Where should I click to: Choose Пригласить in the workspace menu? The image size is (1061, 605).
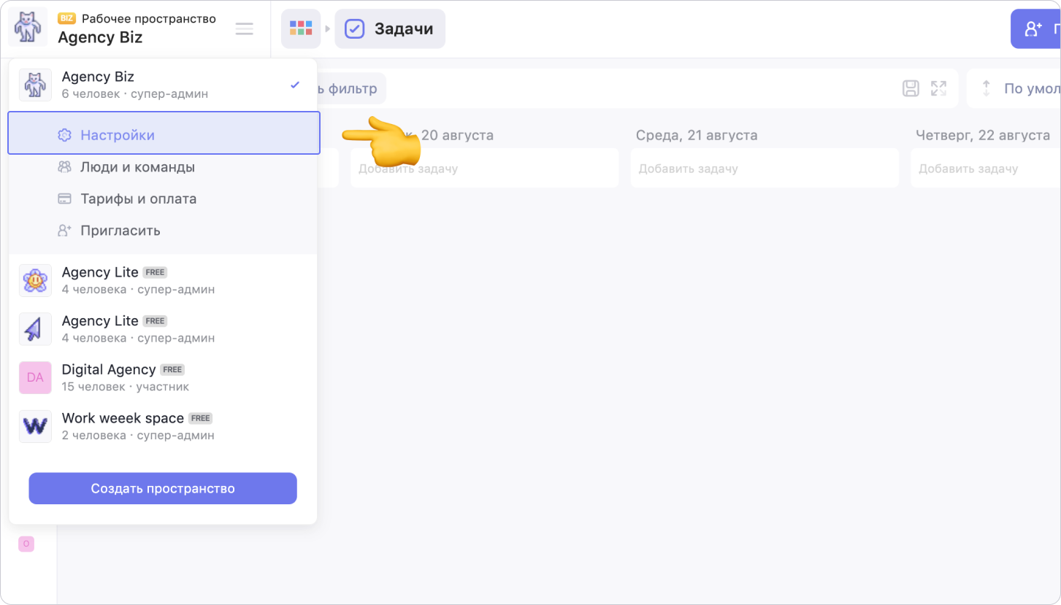coord(120,231)
